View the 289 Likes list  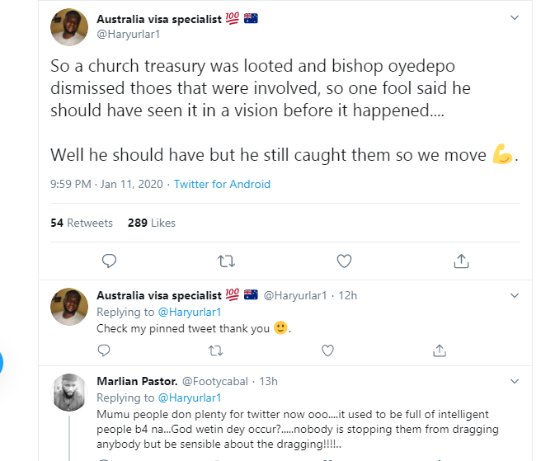tap(152, 223)
